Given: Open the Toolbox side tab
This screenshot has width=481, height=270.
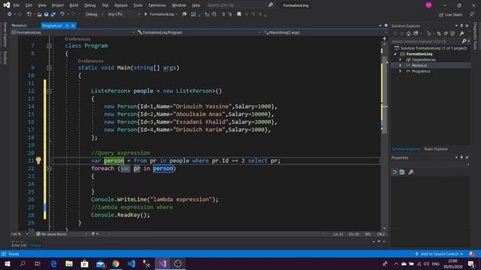Looking at the screenshot, I should click(x=5, y=58).
